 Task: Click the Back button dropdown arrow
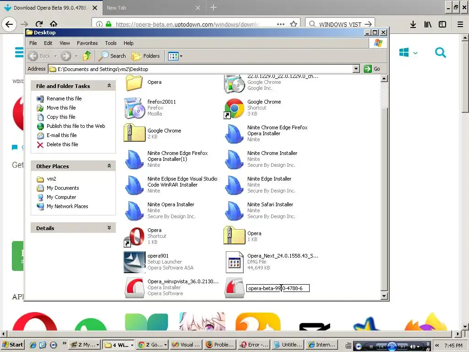(55, 56)
